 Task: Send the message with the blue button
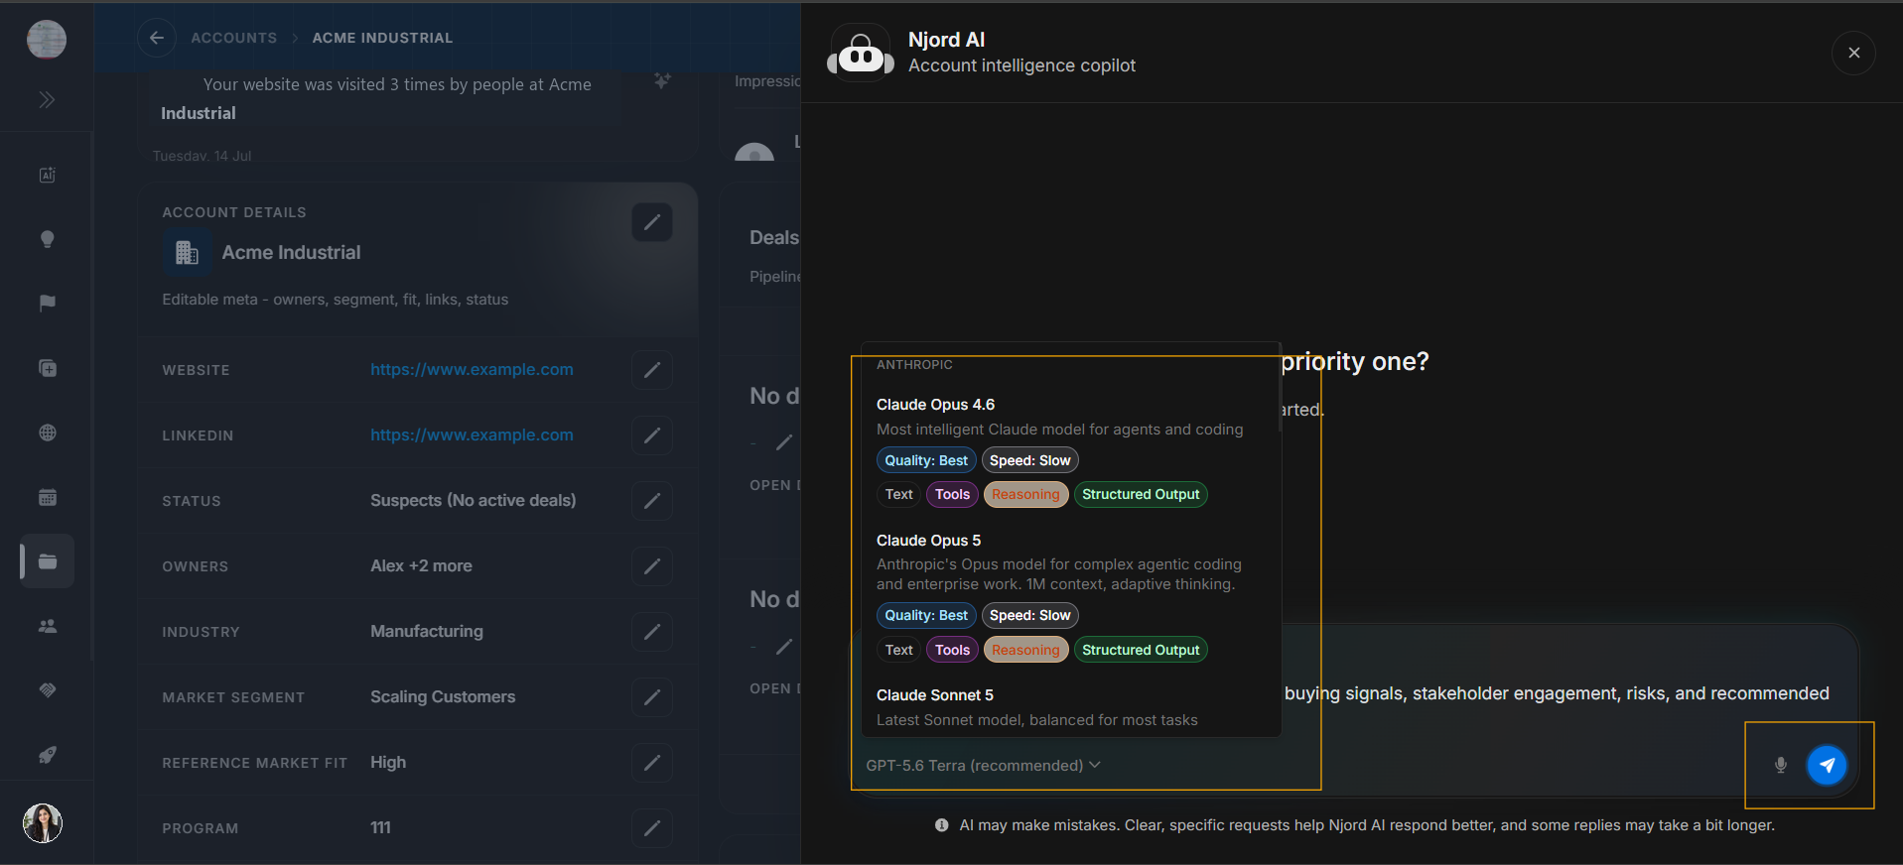1827,765
